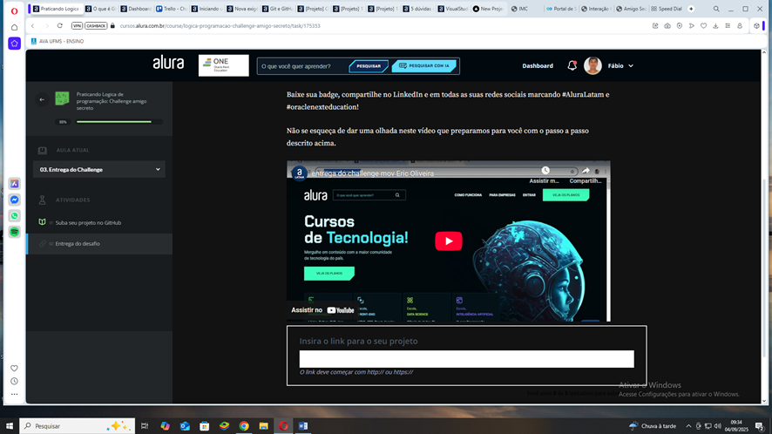Open extensions cube icon

tap(756, 25)
